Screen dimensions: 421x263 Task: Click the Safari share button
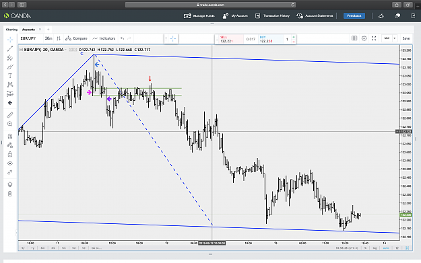397,5
